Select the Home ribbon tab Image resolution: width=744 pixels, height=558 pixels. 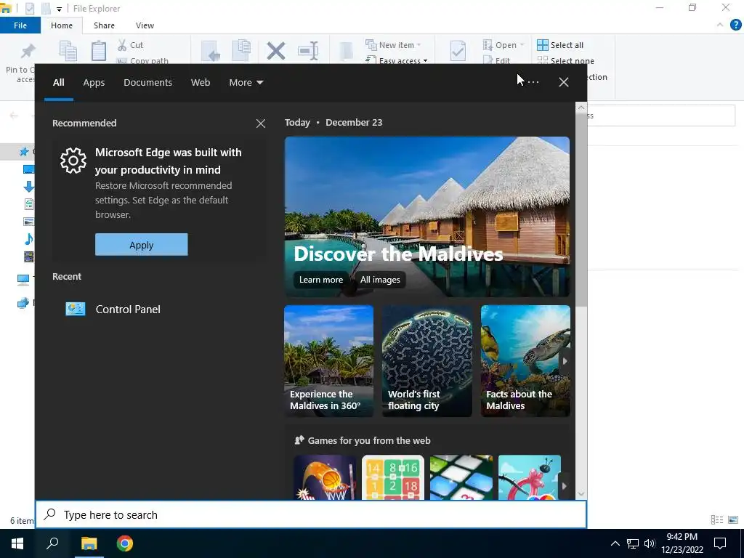point(62,25)
